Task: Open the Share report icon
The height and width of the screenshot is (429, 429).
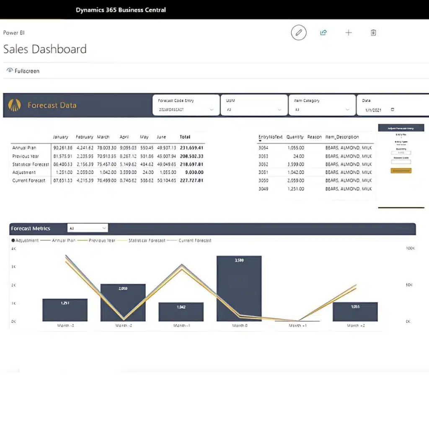Action: point(323,32)
